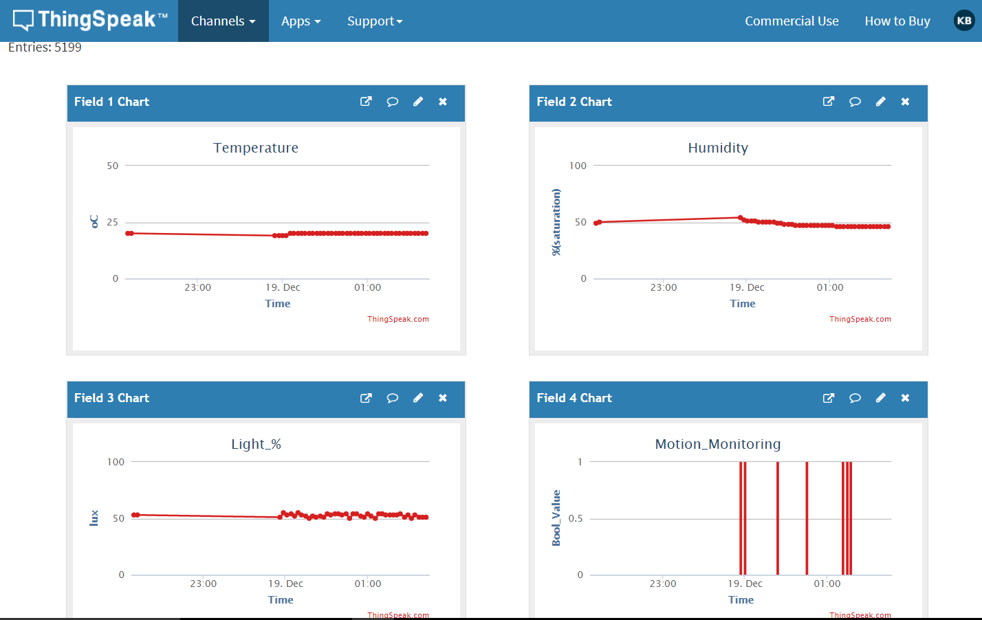Open comments for Field 1 Chart
This screenshot has height=620, width=982.
[393, 102]
